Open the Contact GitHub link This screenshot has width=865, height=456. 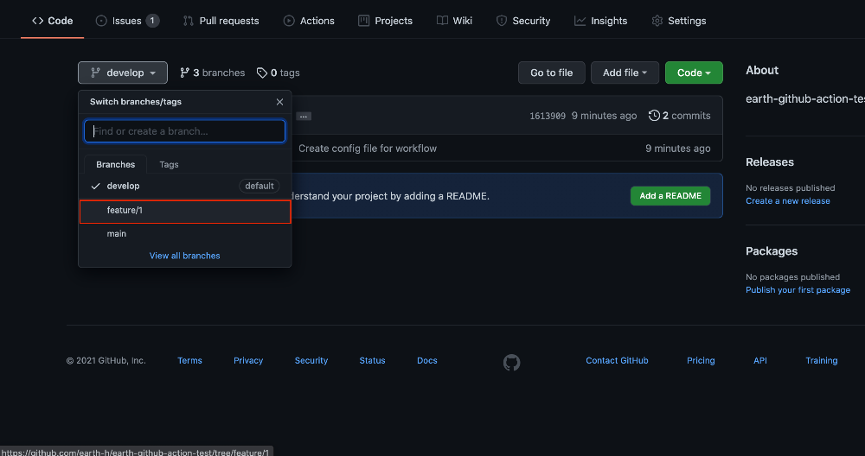coord(618,360)
